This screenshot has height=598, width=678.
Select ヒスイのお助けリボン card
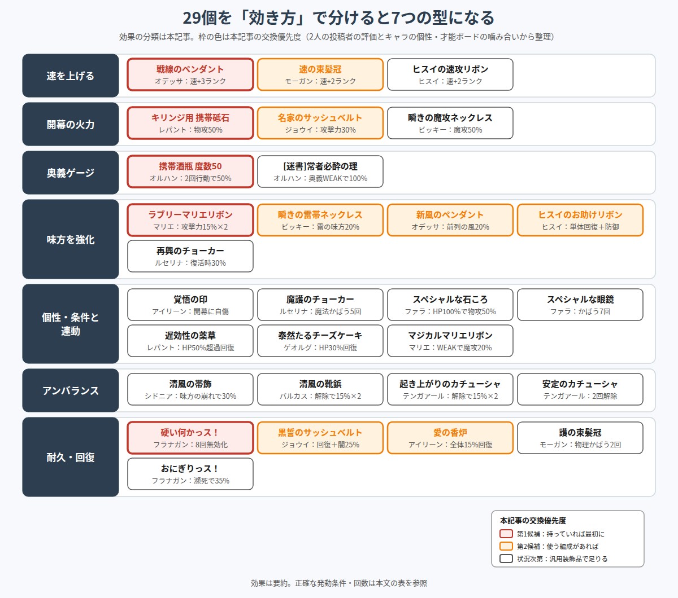pyautogui.click(x=580, y=220)
